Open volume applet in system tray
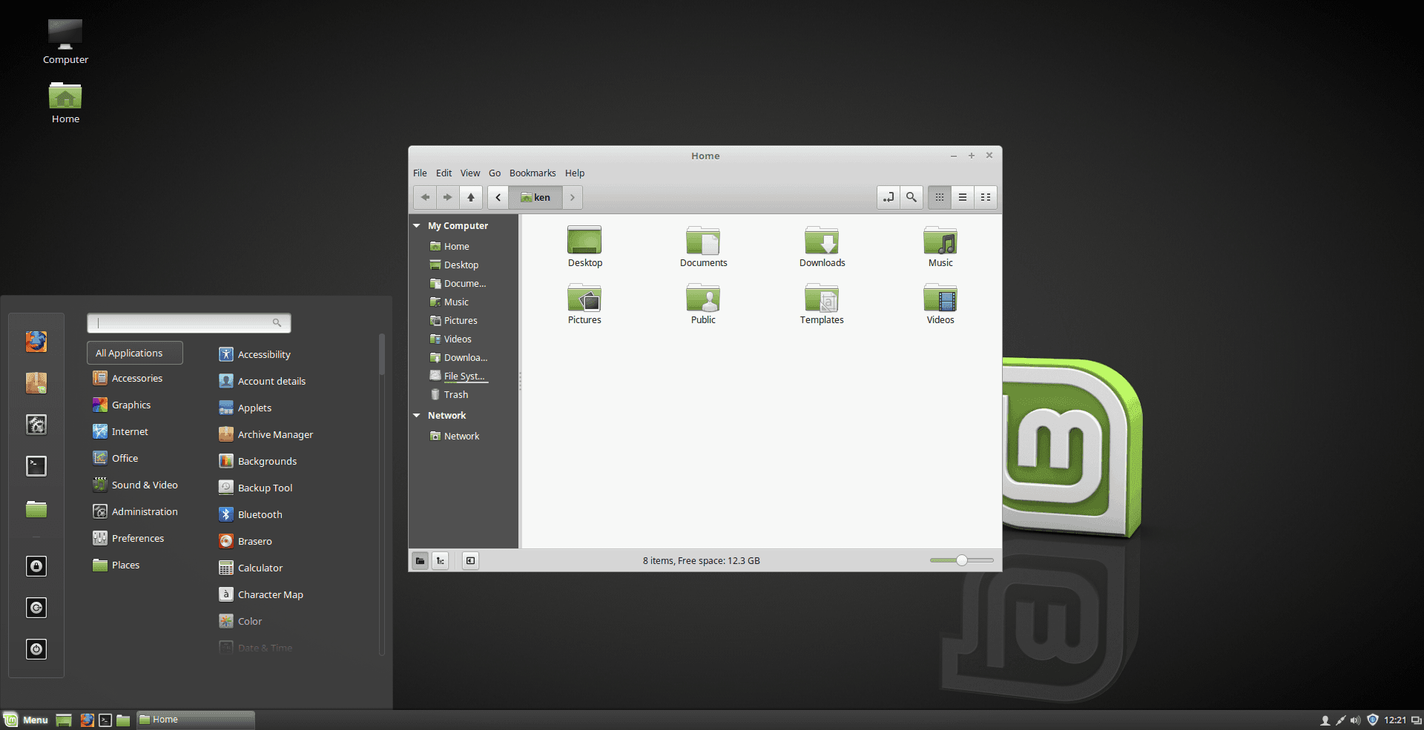 tap(1356, 720)
